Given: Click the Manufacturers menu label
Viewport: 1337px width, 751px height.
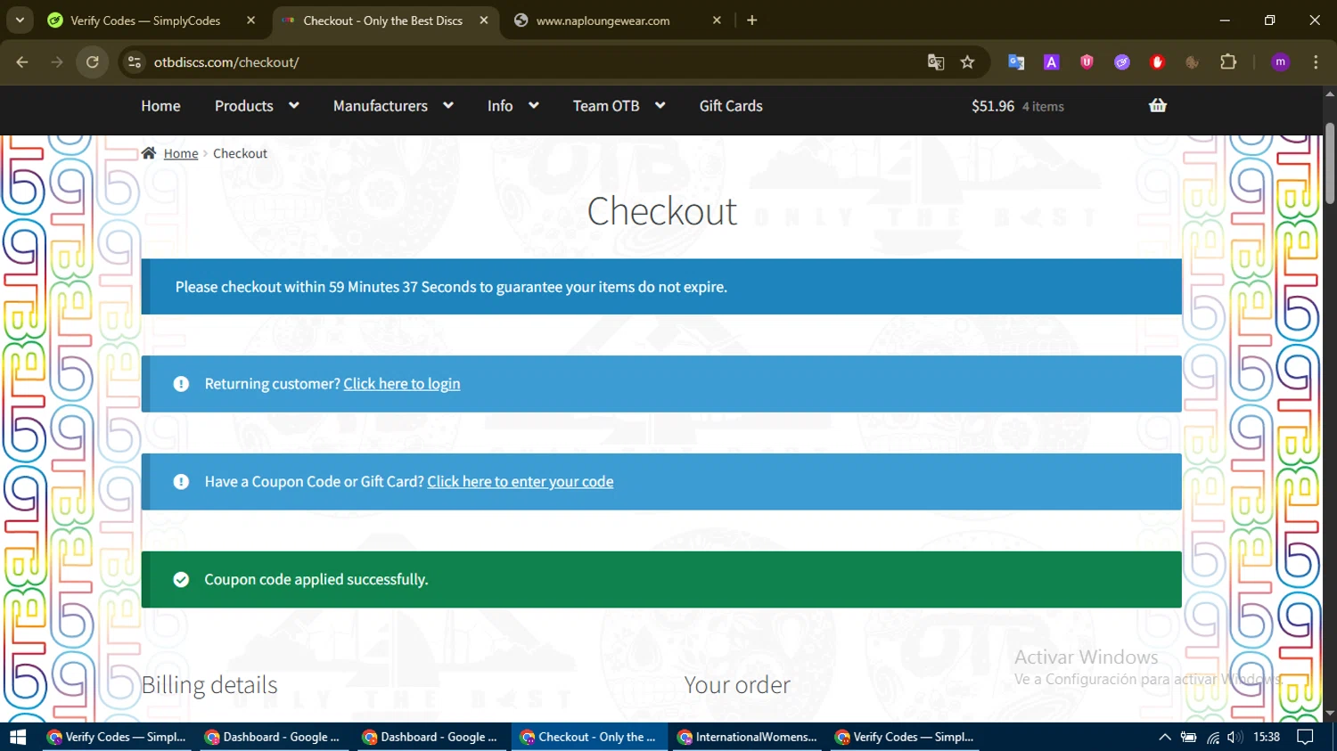Looking at the screenshot, I should pyautogui.click(x=381, y=106).
